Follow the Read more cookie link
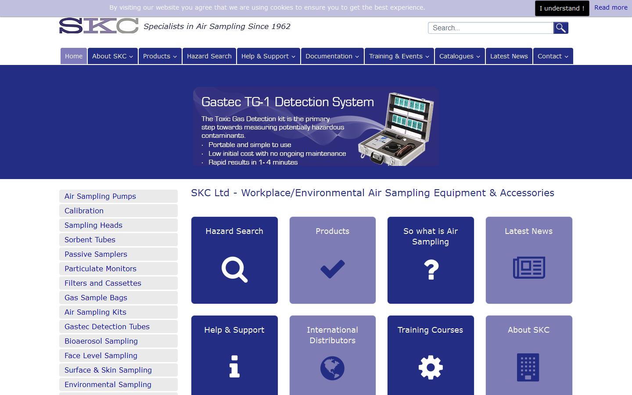This screenshot has width=632, height=395. [x=610, y=7]
